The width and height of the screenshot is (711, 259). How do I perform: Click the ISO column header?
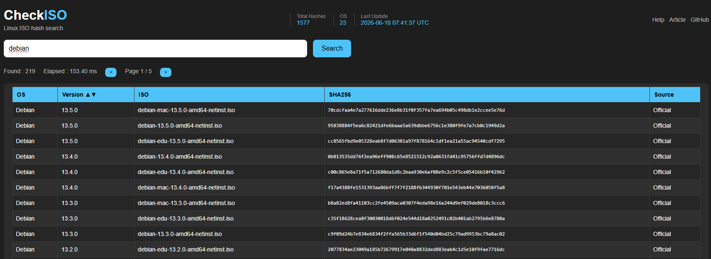pos(229,95)
